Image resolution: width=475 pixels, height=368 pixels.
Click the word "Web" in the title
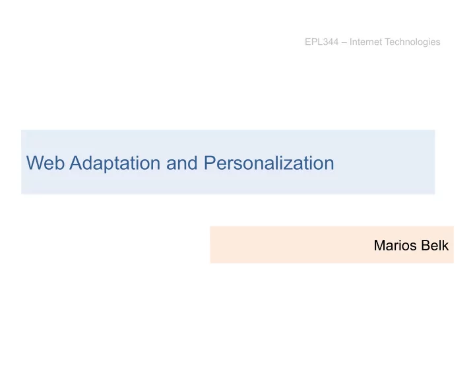click(46, 163)
